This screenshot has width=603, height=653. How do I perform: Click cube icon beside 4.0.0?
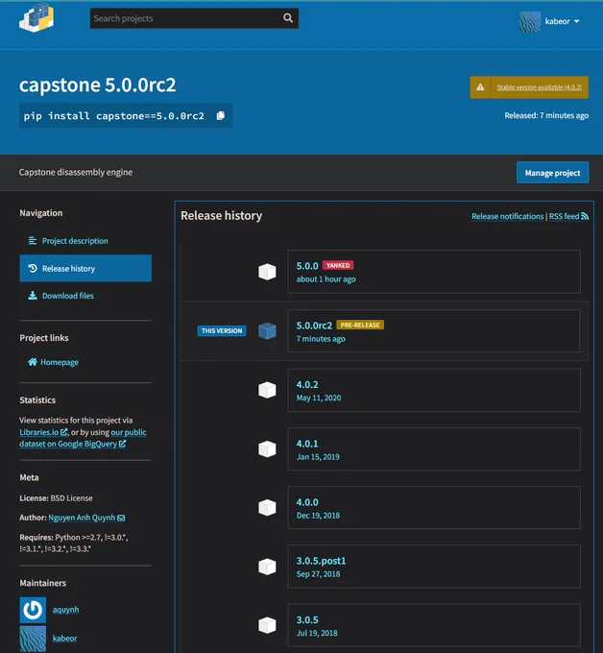click(x=267, y=508)
